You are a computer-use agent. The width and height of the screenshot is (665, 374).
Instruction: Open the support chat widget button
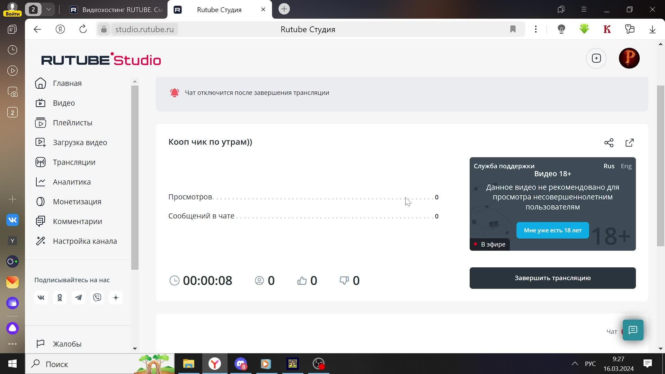tap(632, 330)
